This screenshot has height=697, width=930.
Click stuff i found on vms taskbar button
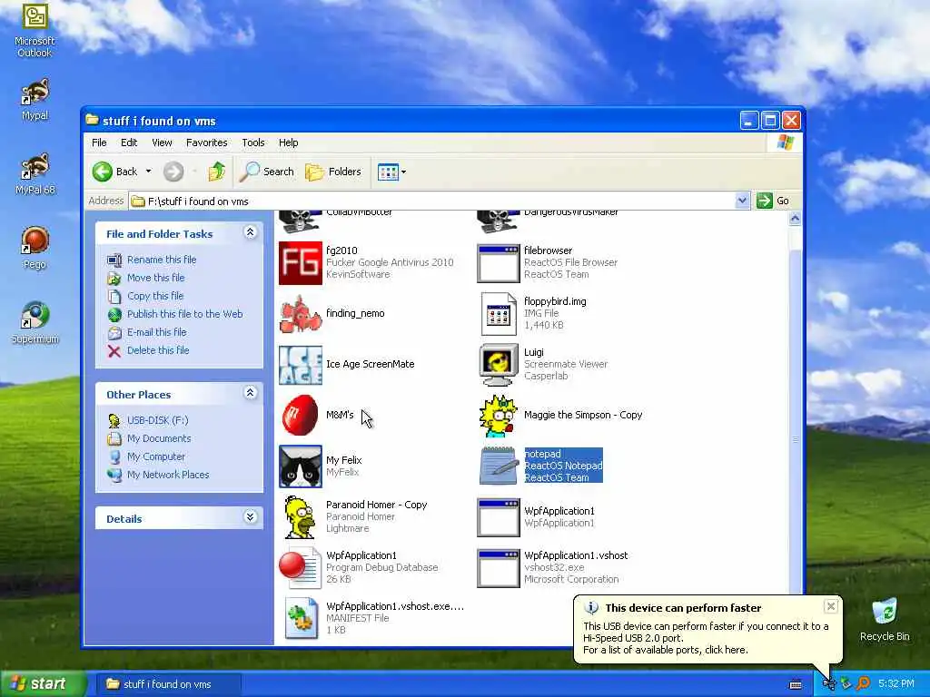(x=167, y=684)
